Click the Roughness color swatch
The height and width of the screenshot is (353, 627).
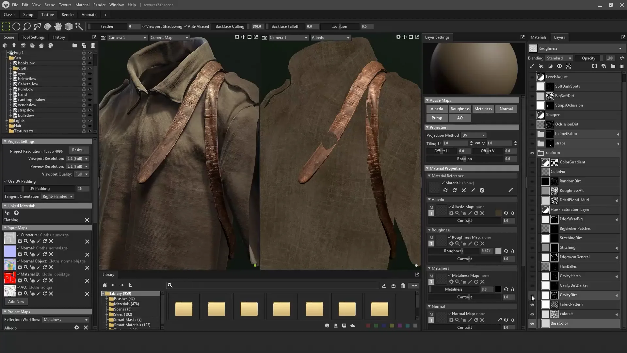point(498,251)
